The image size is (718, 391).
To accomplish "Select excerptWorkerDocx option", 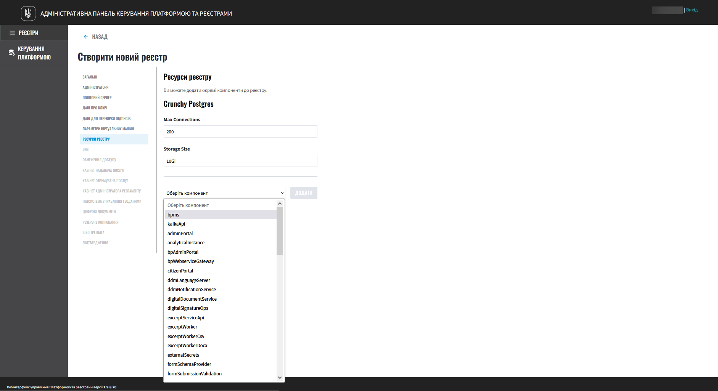I will [x=221, y=345].
